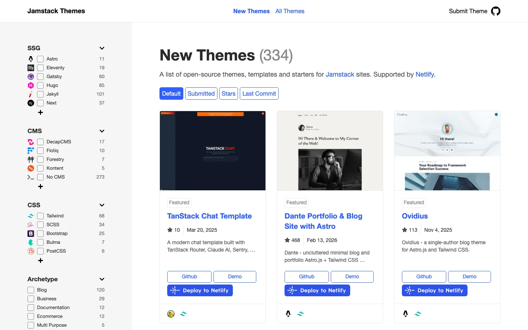Enable the Gatsby filter checkbox
Viewport: 528px width, 330px height.
[x=40, y=76]
